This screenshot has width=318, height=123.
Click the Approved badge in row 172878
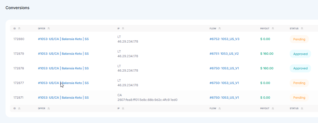[300, 68]
